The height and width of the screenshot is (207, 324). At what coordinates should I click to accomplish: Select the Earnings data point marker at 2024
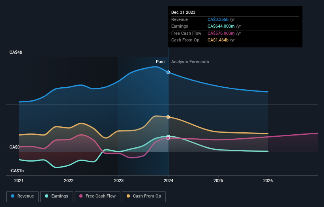(x=168, y=136)
